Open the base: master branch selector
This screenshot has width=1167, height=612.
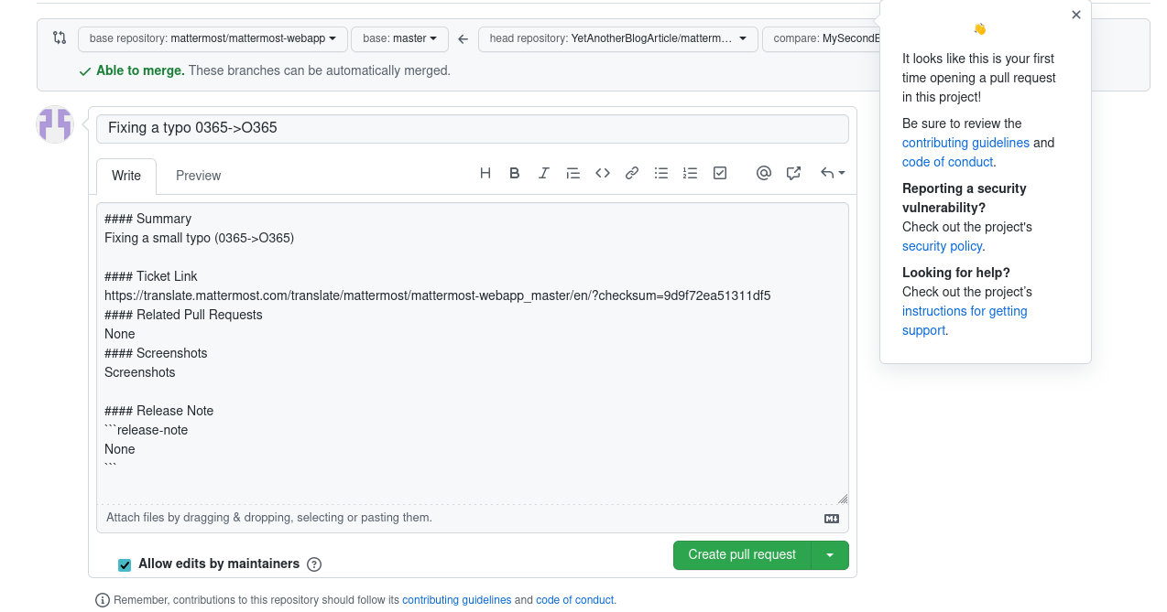(x=399, y=38)
